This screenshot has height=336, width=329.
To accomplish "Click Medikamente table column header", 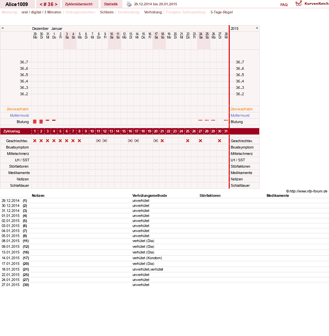I will pyautogui.click(x=278, y=195).
